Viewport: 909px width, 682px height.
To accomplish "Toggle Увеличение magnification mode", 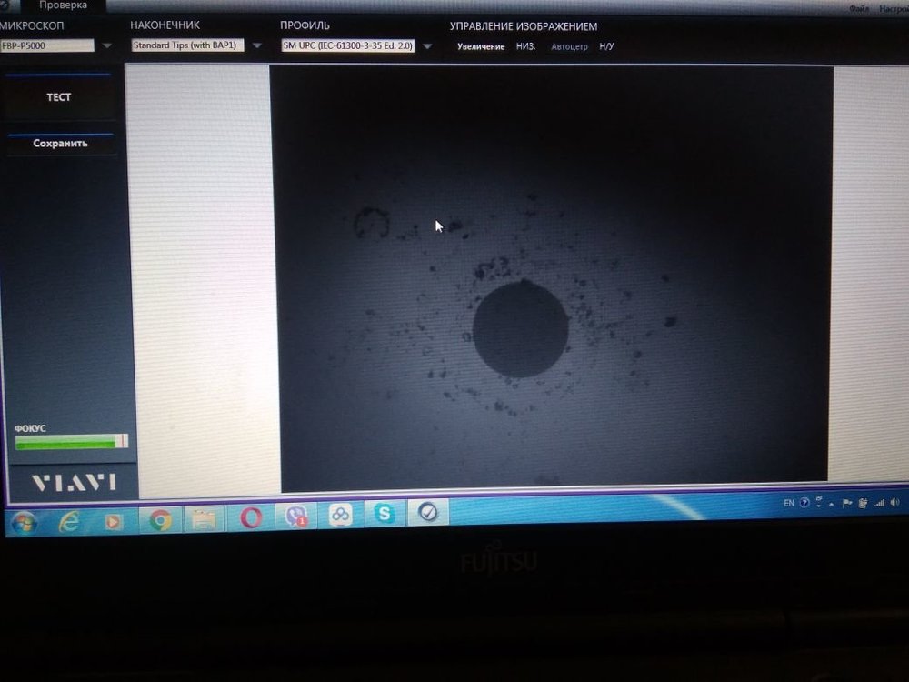I will (x=481, y=46).
